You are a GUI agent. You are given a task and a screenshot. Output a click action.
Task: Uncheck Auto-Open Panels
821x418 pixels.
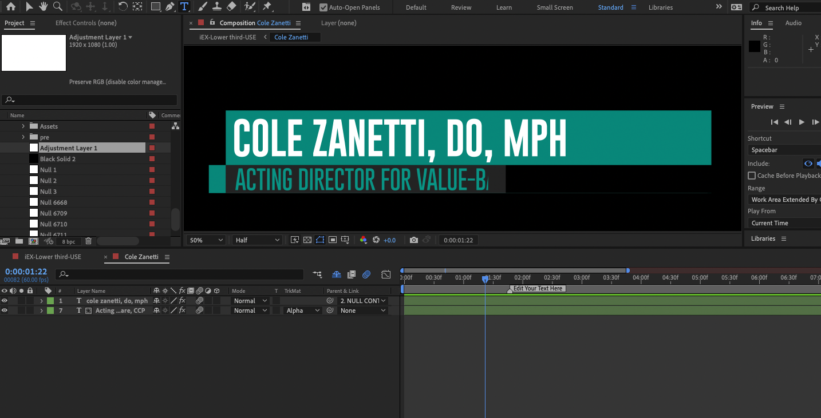click(x=323, y=7)
